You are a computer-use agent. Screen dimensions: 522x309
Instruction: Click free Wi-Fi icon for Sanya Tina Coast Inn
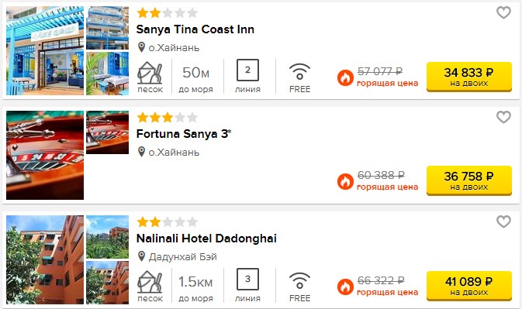pos(299,71)
